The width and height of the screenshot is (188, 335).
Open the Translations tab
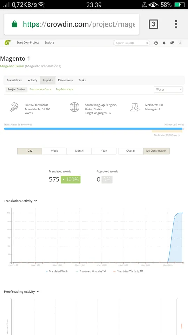click(15, 80)
